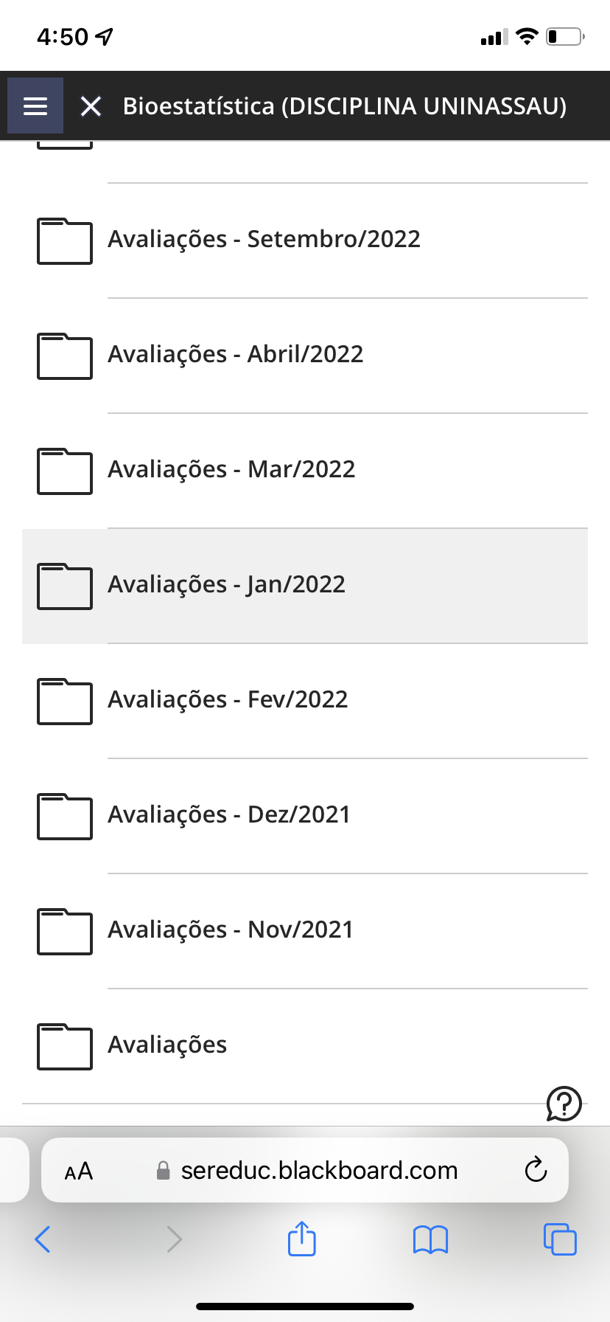Reload the Blackboard page
Screen dimensions: 610x1322
tap(536, 1170)
